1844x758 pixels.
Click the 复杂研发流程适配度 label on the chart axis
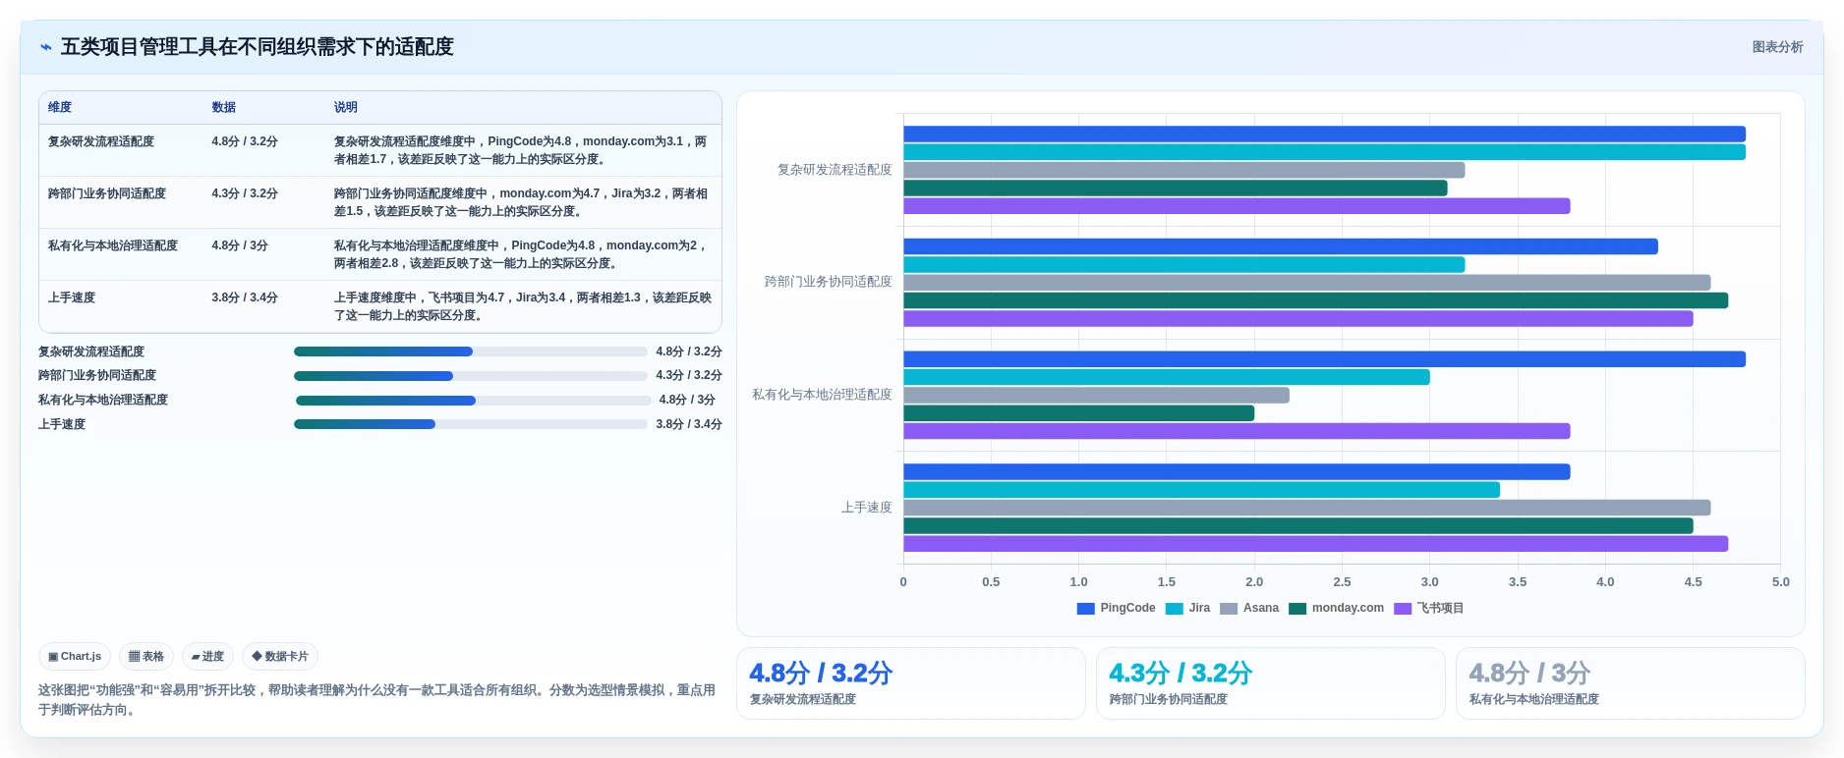click(835, 170)
